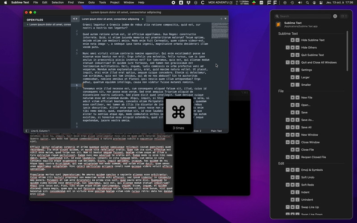Click Smaller in the shortcut list
Image resolution: width=357 pixels, height=223 pixels.
[x=306, y=85]
